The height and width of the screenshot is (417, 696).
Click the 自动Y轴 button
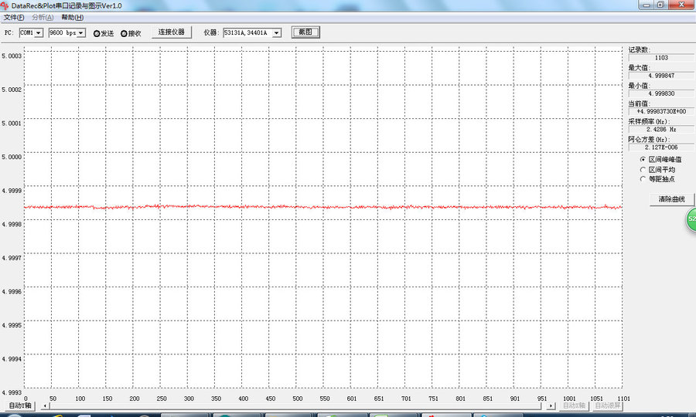[x=20, y=405]
